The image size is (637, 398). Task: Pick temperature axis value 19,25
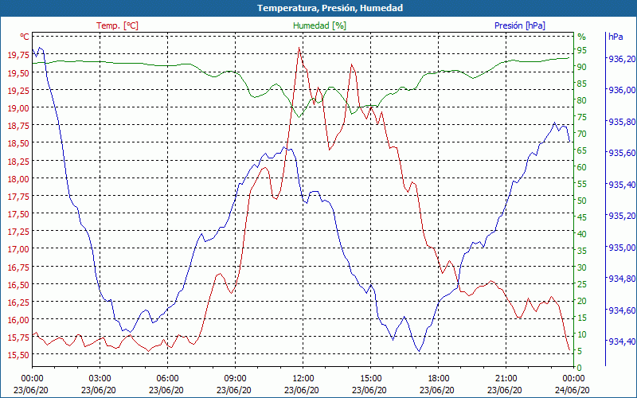click(x=18, y=90)
